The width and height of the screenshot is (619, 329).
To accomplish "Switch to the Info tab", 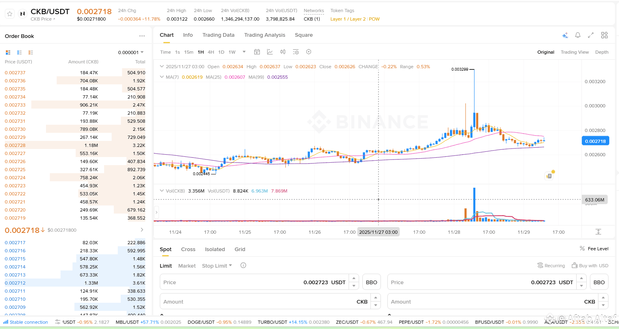I will 188,35.
